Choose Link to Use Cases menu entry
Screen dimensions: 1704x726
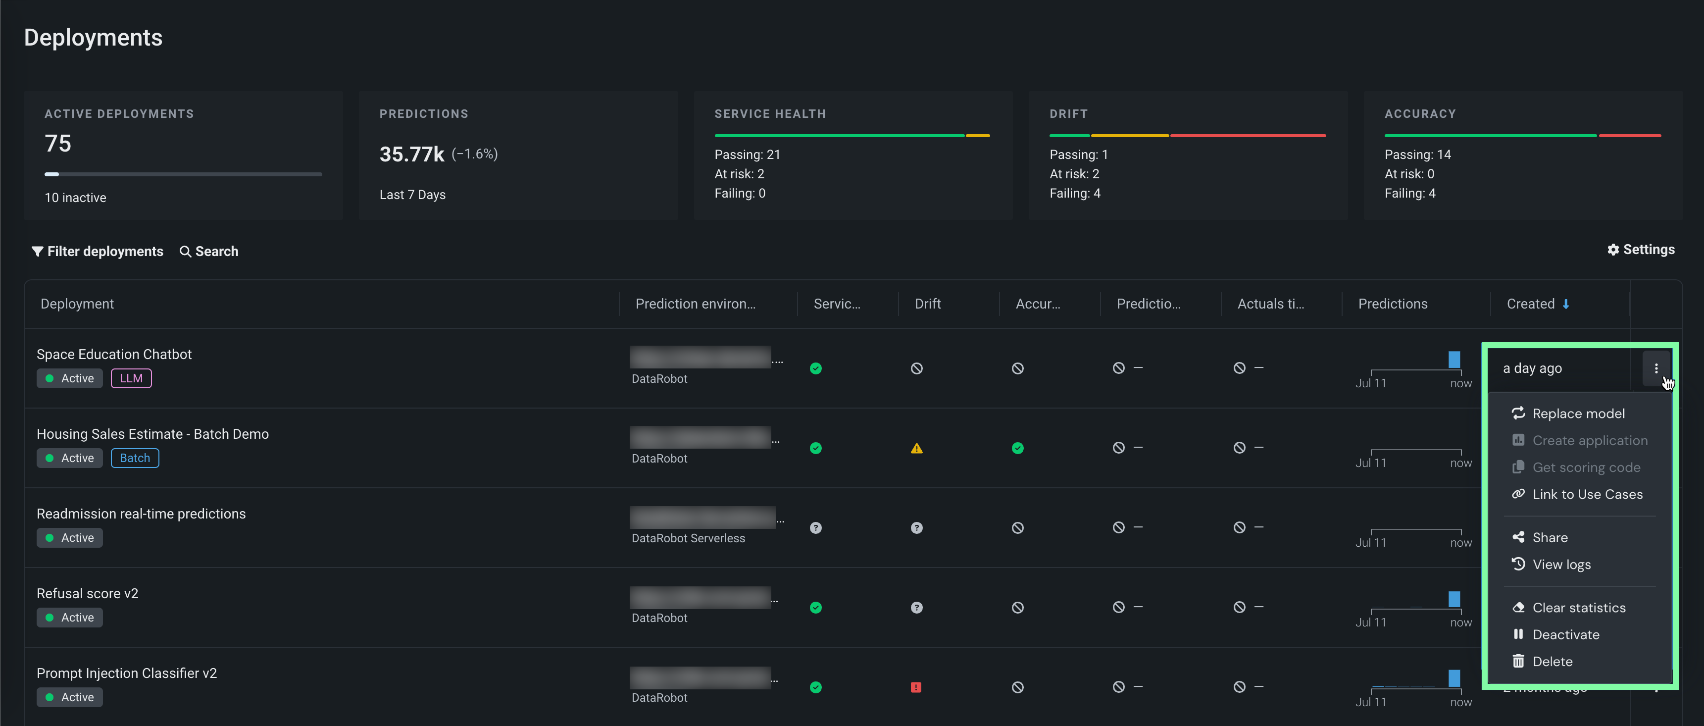point(1587,494)
